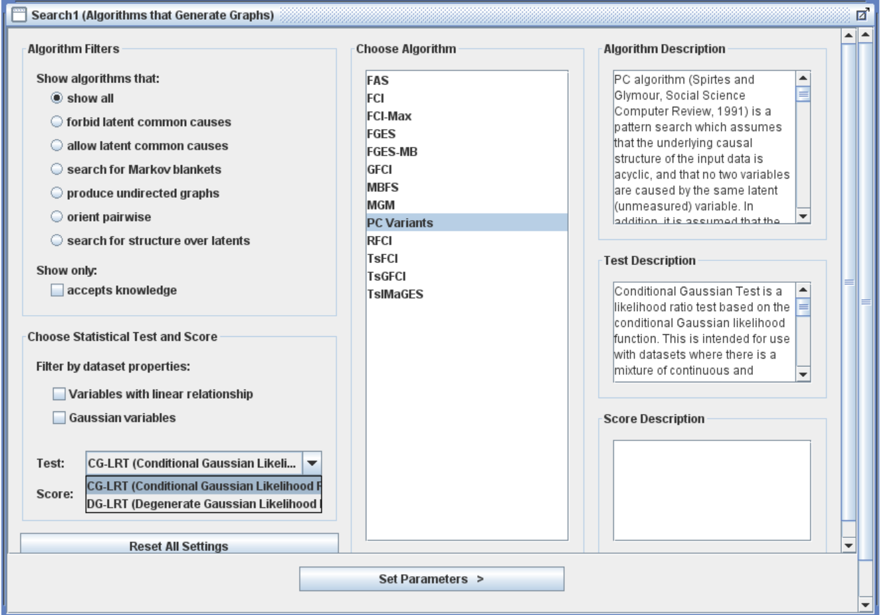
Task: Click the Algorithm Description scrollbar thumb
Action: (x=803, y=94)
